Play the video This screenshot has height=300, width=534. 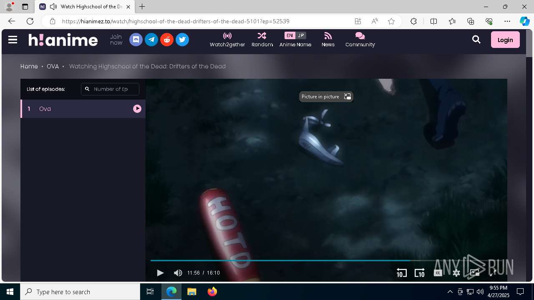(x=160, y=273)
